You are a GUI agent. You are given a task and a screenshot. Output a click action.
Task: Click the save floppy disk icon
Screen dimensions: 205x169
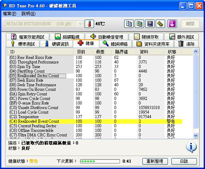pos(150,24)
